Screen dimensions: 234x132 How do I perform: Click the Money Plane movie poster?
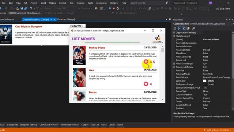click(x=79, y=55)
